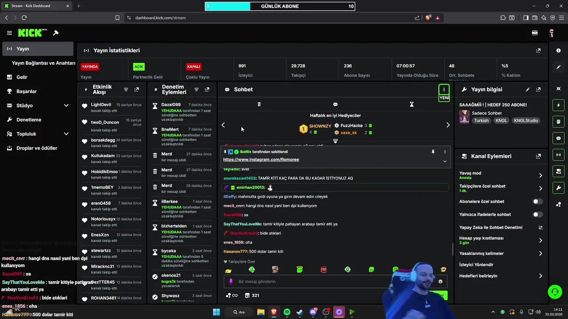Go to next leaderboard slide

[448, 125]
